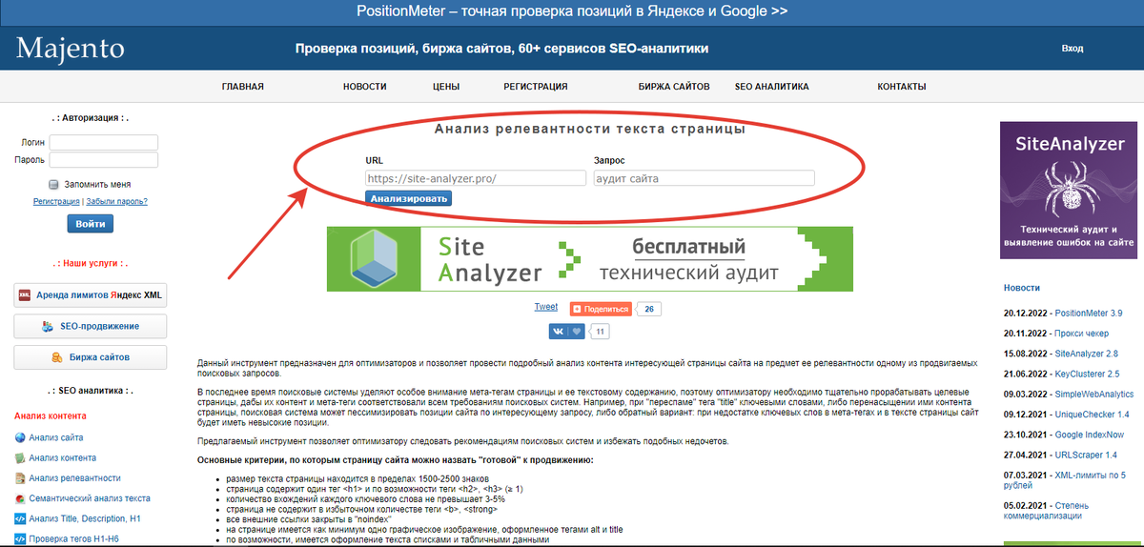Open КОНТАКТЫ in the navigation menu
1144x547 pixels.
[902, 87]
